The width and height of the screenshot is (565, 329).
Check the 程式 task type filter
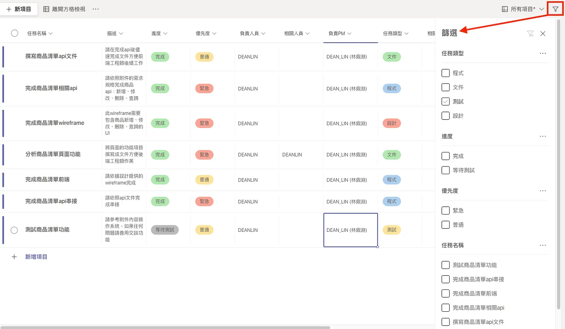pos(446,73)
